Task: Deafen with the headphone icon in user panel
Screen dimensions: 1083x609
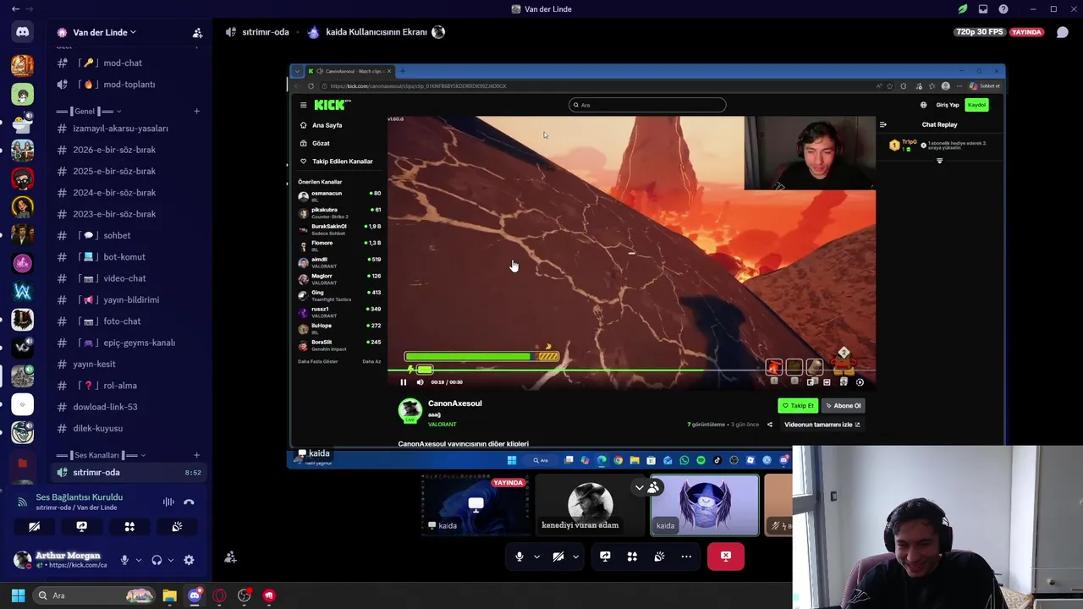Action: [x=157, y=560]
